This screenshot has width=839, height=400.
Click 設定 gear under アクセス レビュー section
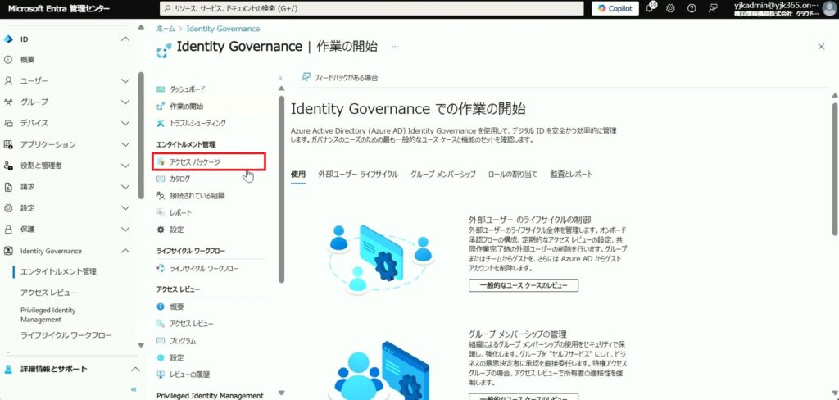(161, 357)
